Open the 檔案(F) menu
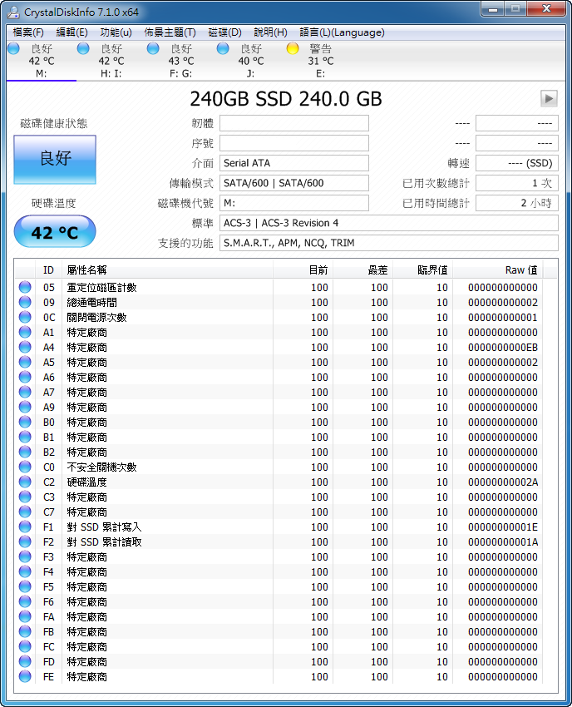 tap(28, 32)
